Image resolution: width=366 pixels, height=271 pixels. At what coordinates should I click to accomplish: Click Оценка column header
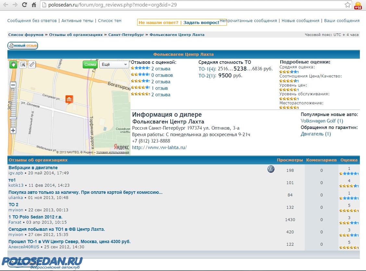point(349,160)
